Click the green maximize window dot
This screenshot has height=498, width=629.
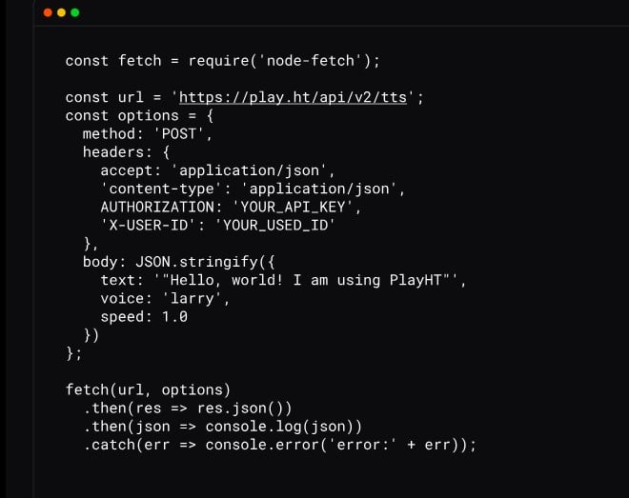tap(75, 12)
